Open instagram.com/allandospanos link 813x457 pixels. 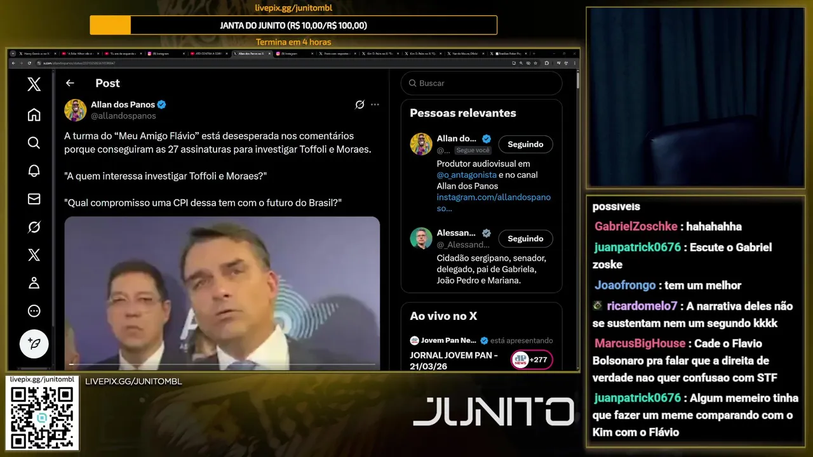(494, 202)
